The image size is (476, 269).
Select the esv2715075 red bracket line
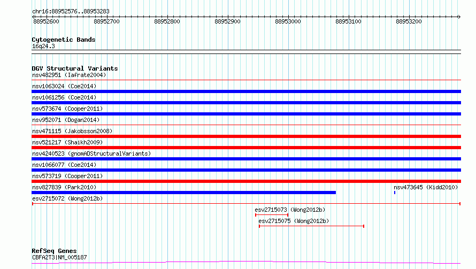pyautogui.click(x=311, y=226)
